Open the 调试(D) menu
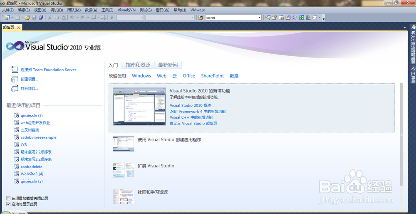 (57, 10)
